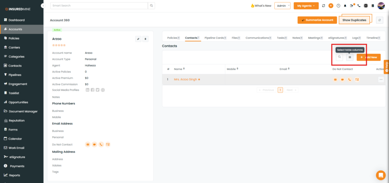Viewport: 389px width, 183px height.
Task: Click the Mrs. Arzoo Singh contact link
Action: (187, 80)
